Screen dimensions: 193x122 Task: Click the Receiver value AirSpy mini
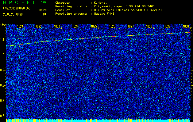(127, 10)
